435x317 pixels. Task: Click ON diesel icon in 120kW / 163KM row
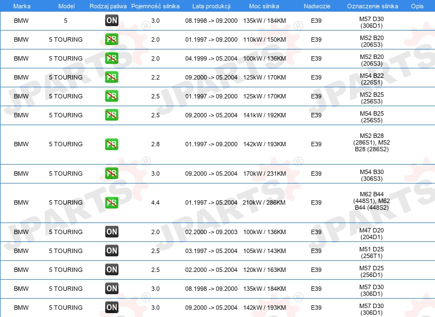[112, 269]
